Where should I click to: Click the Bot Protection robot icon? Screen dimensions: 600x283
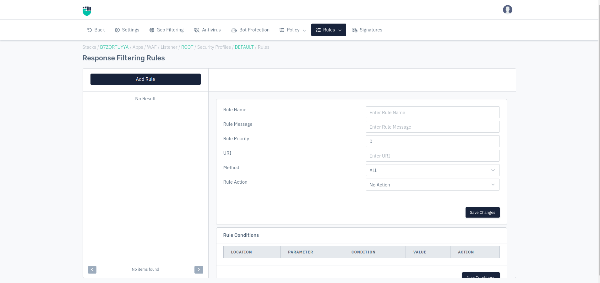pos(234,30)
